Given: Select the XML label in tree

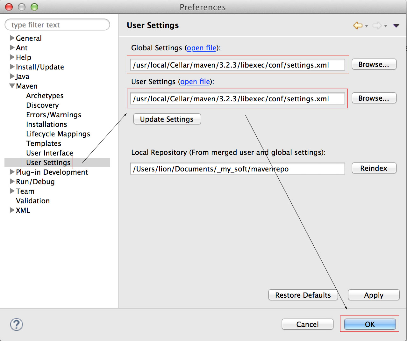Looking at the screenshot, I should point(23,210).
